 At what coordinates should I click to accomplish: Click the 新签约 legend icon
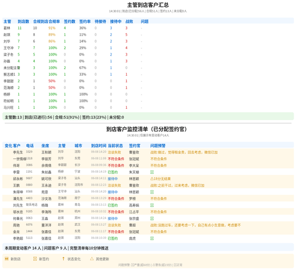pyautogui.click(x=35, y=258)
